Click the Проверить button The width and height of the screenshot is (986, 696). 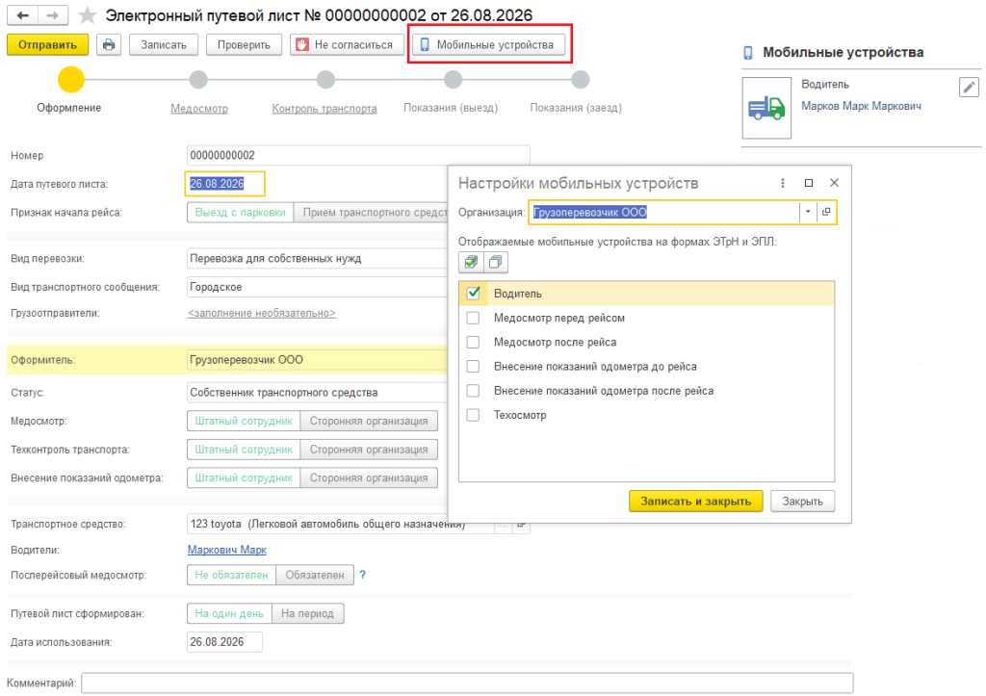(244, 44)
